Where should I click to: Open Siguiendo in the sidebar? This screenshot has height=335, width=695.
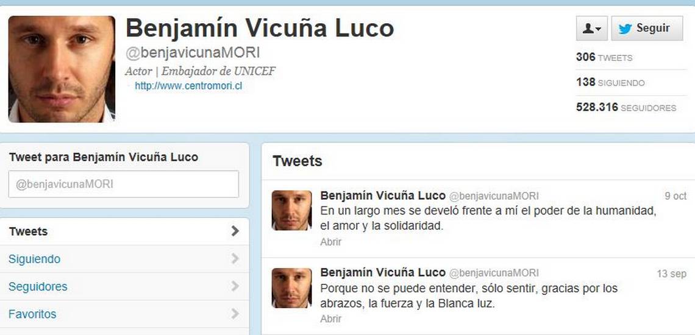124,259
